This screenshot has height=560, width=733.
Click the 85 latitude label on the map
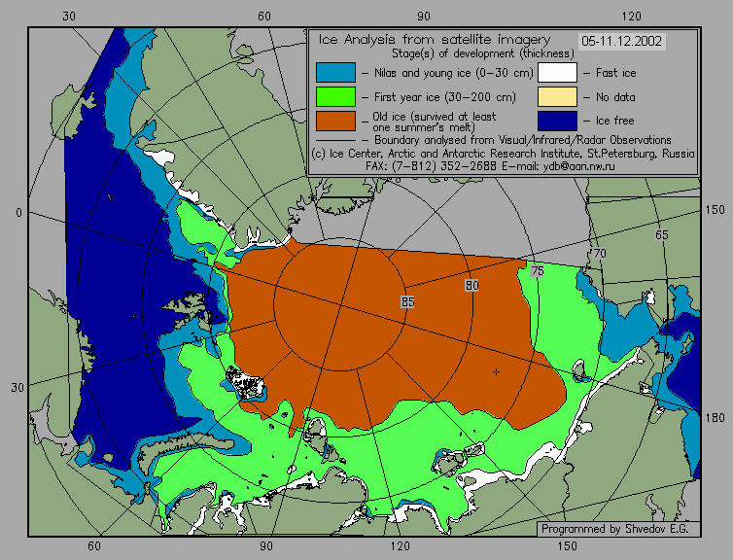407,302
